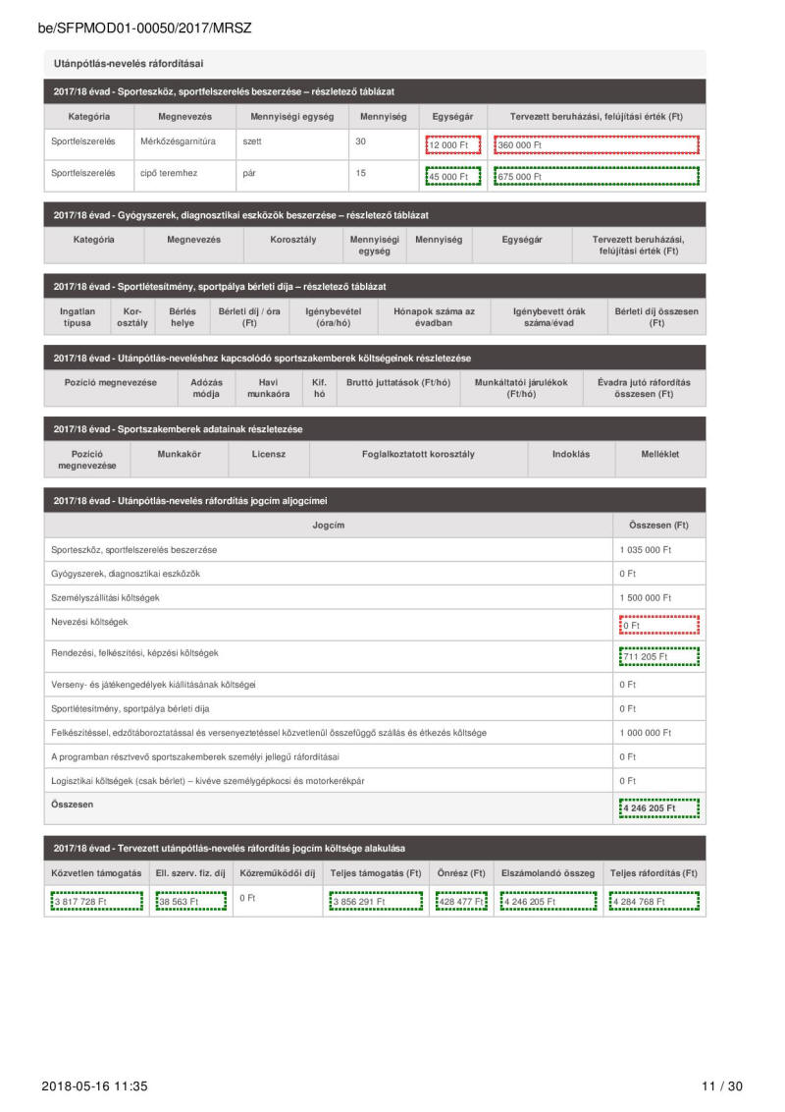This screenshot has width=785, height=1112.
Task: Select the Teljes támogatás 3 856 291 Ft field
Action: [376, 901]
